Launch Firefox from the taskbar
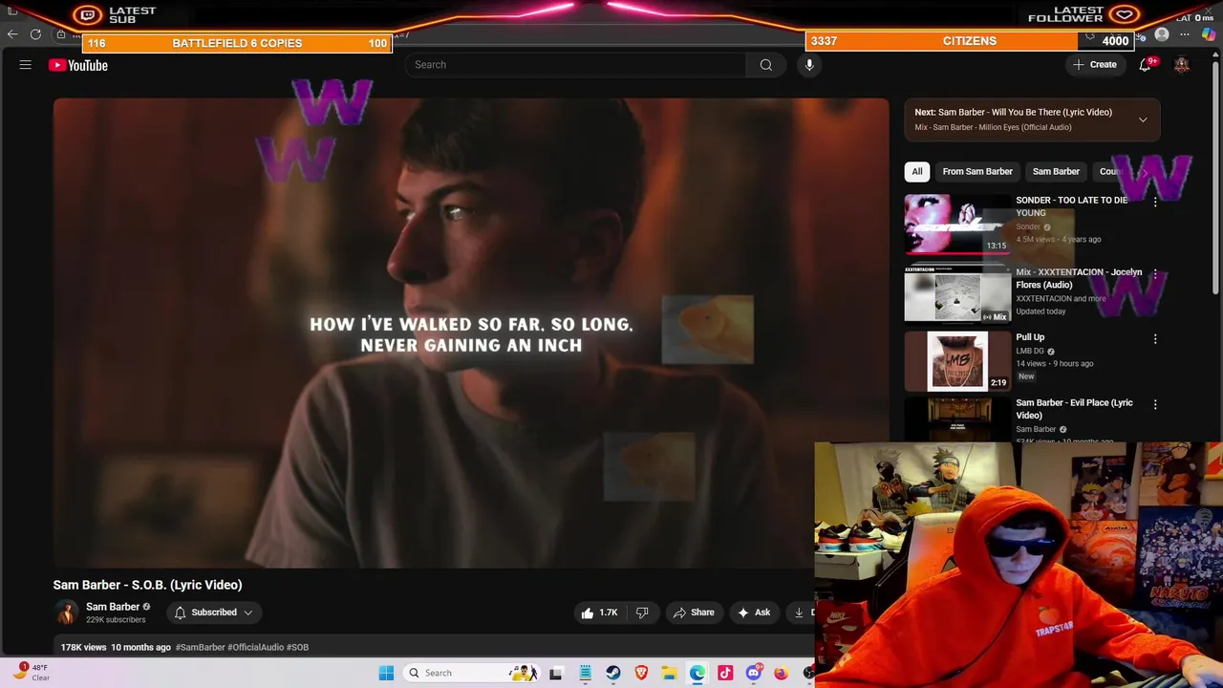 click(x=782, y=673)
